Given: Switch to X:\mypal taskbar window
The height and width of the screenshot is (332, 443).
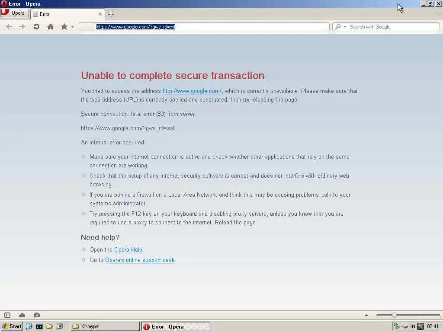Looking at the screenshot, I should 105,326.
